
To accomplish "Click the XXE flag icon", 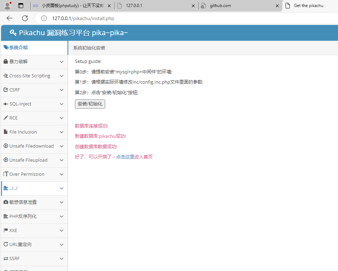I will 6,230.
